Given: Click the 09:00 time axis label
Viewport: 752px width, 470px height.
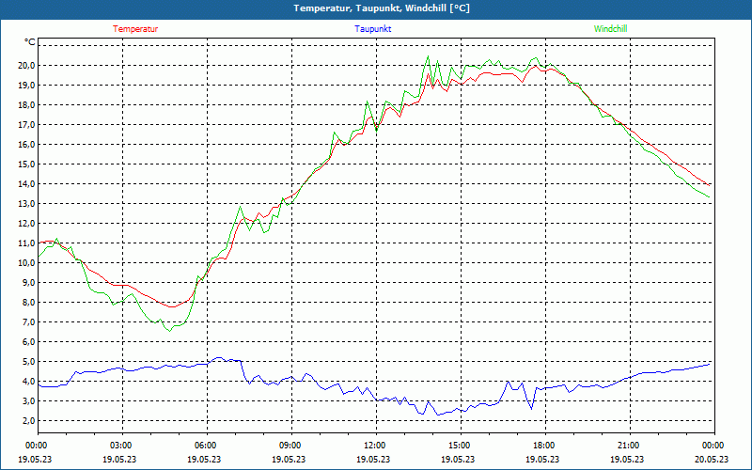Looking at the screenshot, I should [x=290, y=446].
